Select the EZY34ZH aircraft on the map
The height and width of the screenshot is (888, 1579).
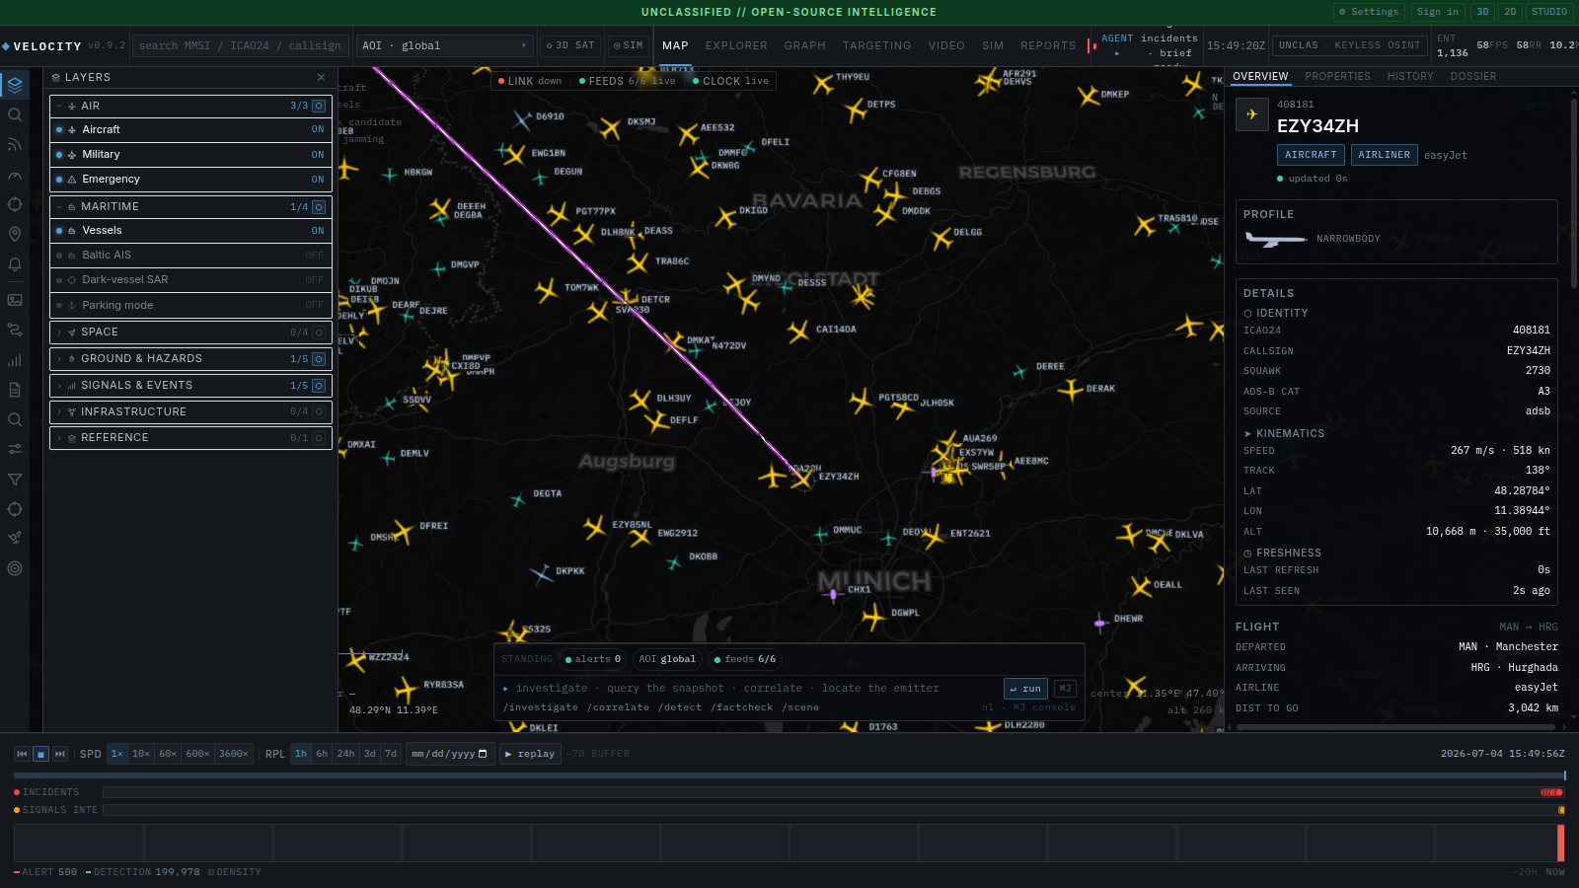pyautogui.click(x=801, y=479)
